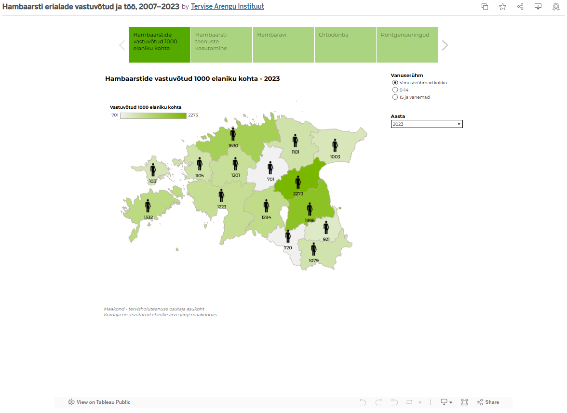Open the Aasta year dropdown showing 2023
Image resolution: width=567 pixels, height=413 pixels.
(426, 124)
